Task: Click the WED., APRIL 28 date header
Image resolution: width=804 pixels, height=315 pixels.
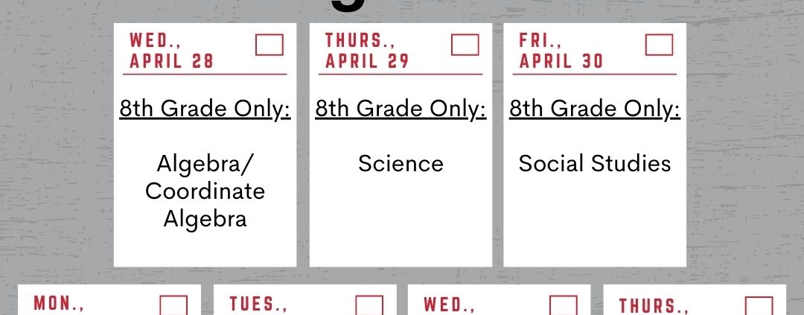Action: (171, 51)
